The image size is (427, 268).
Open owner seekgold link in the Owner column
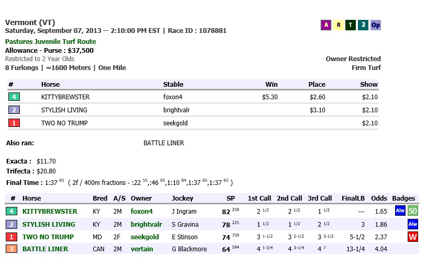pos(144,237)
